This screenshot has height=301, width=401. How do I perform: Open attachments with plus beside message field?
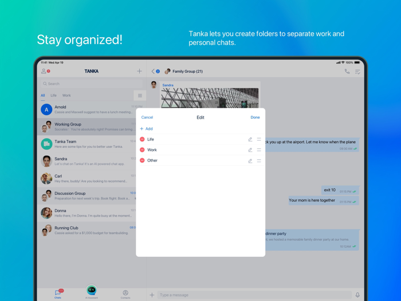[x=152, y=295]
